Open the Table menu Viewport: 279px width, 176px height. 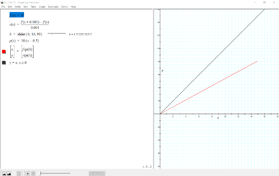pyautogui.click(x=33, y=7)
